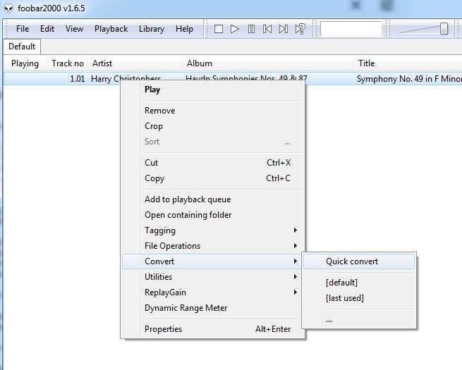Go to previous track using toolbar icon

[x=267, y=29]
